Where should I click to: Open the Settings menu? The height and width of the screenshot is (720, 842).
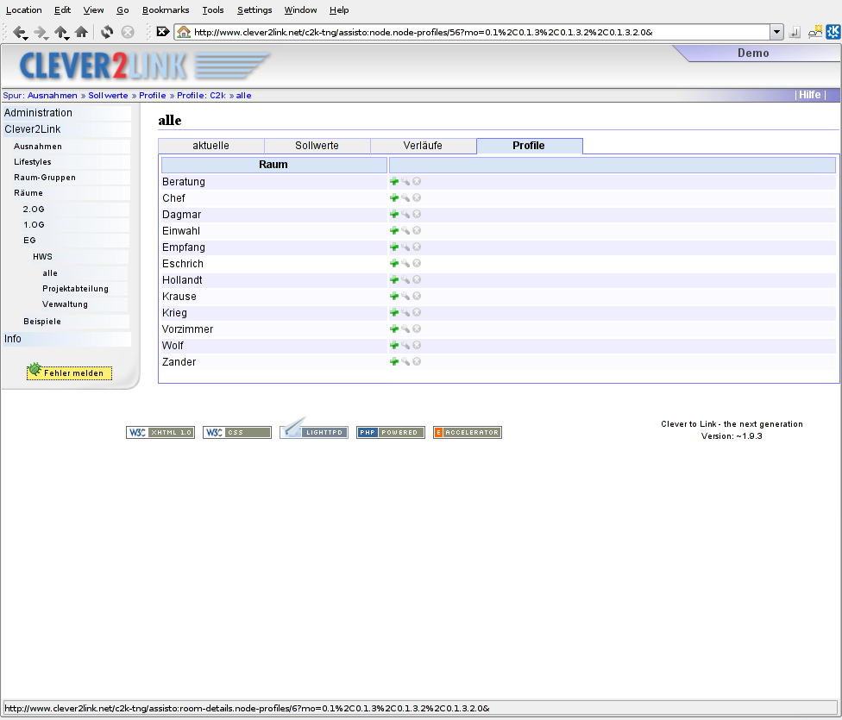pyautogui.click(x=254, y=9)
